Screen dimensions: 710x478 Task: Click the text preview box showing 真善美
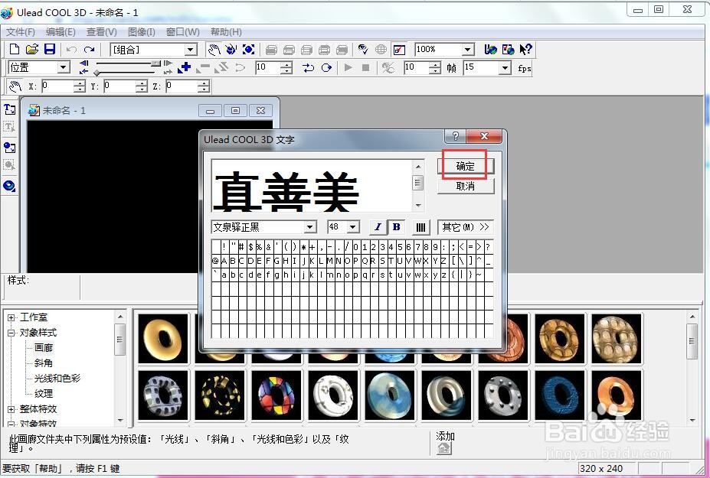(x=312, y=185)
